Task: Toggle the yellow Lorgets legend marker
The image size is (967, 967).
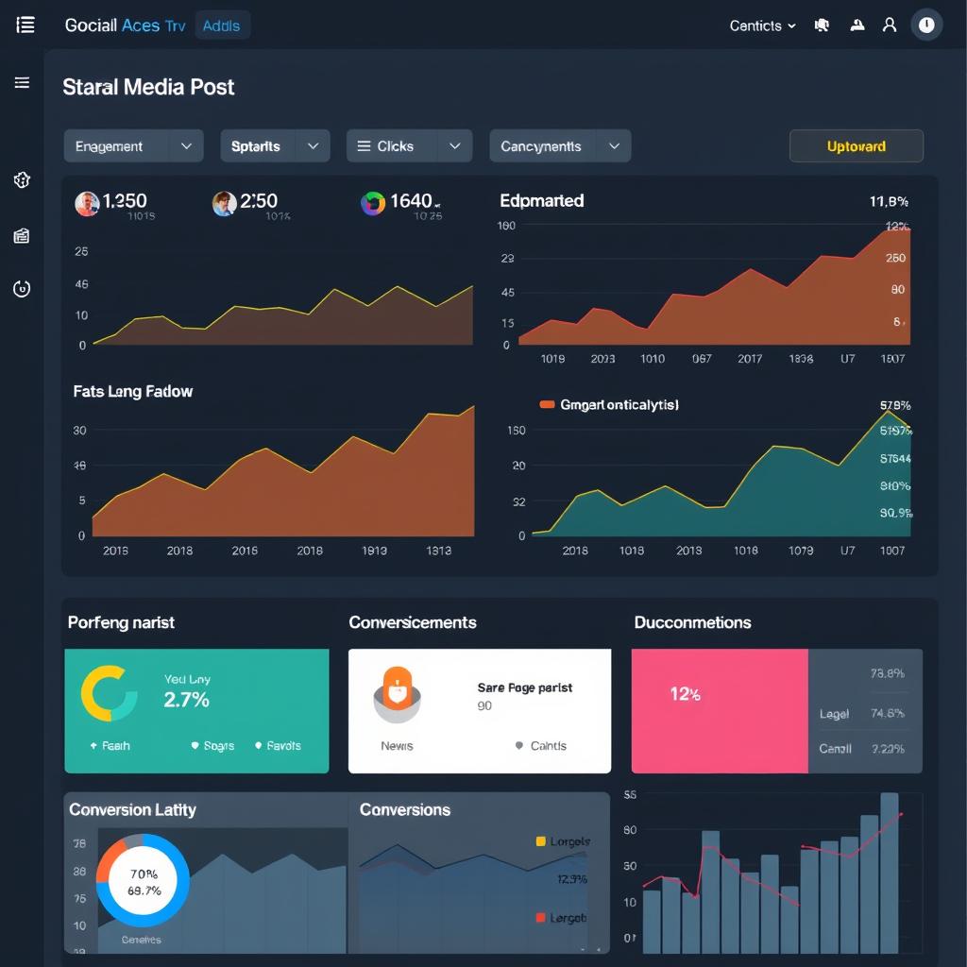Action: coord(541,840)
